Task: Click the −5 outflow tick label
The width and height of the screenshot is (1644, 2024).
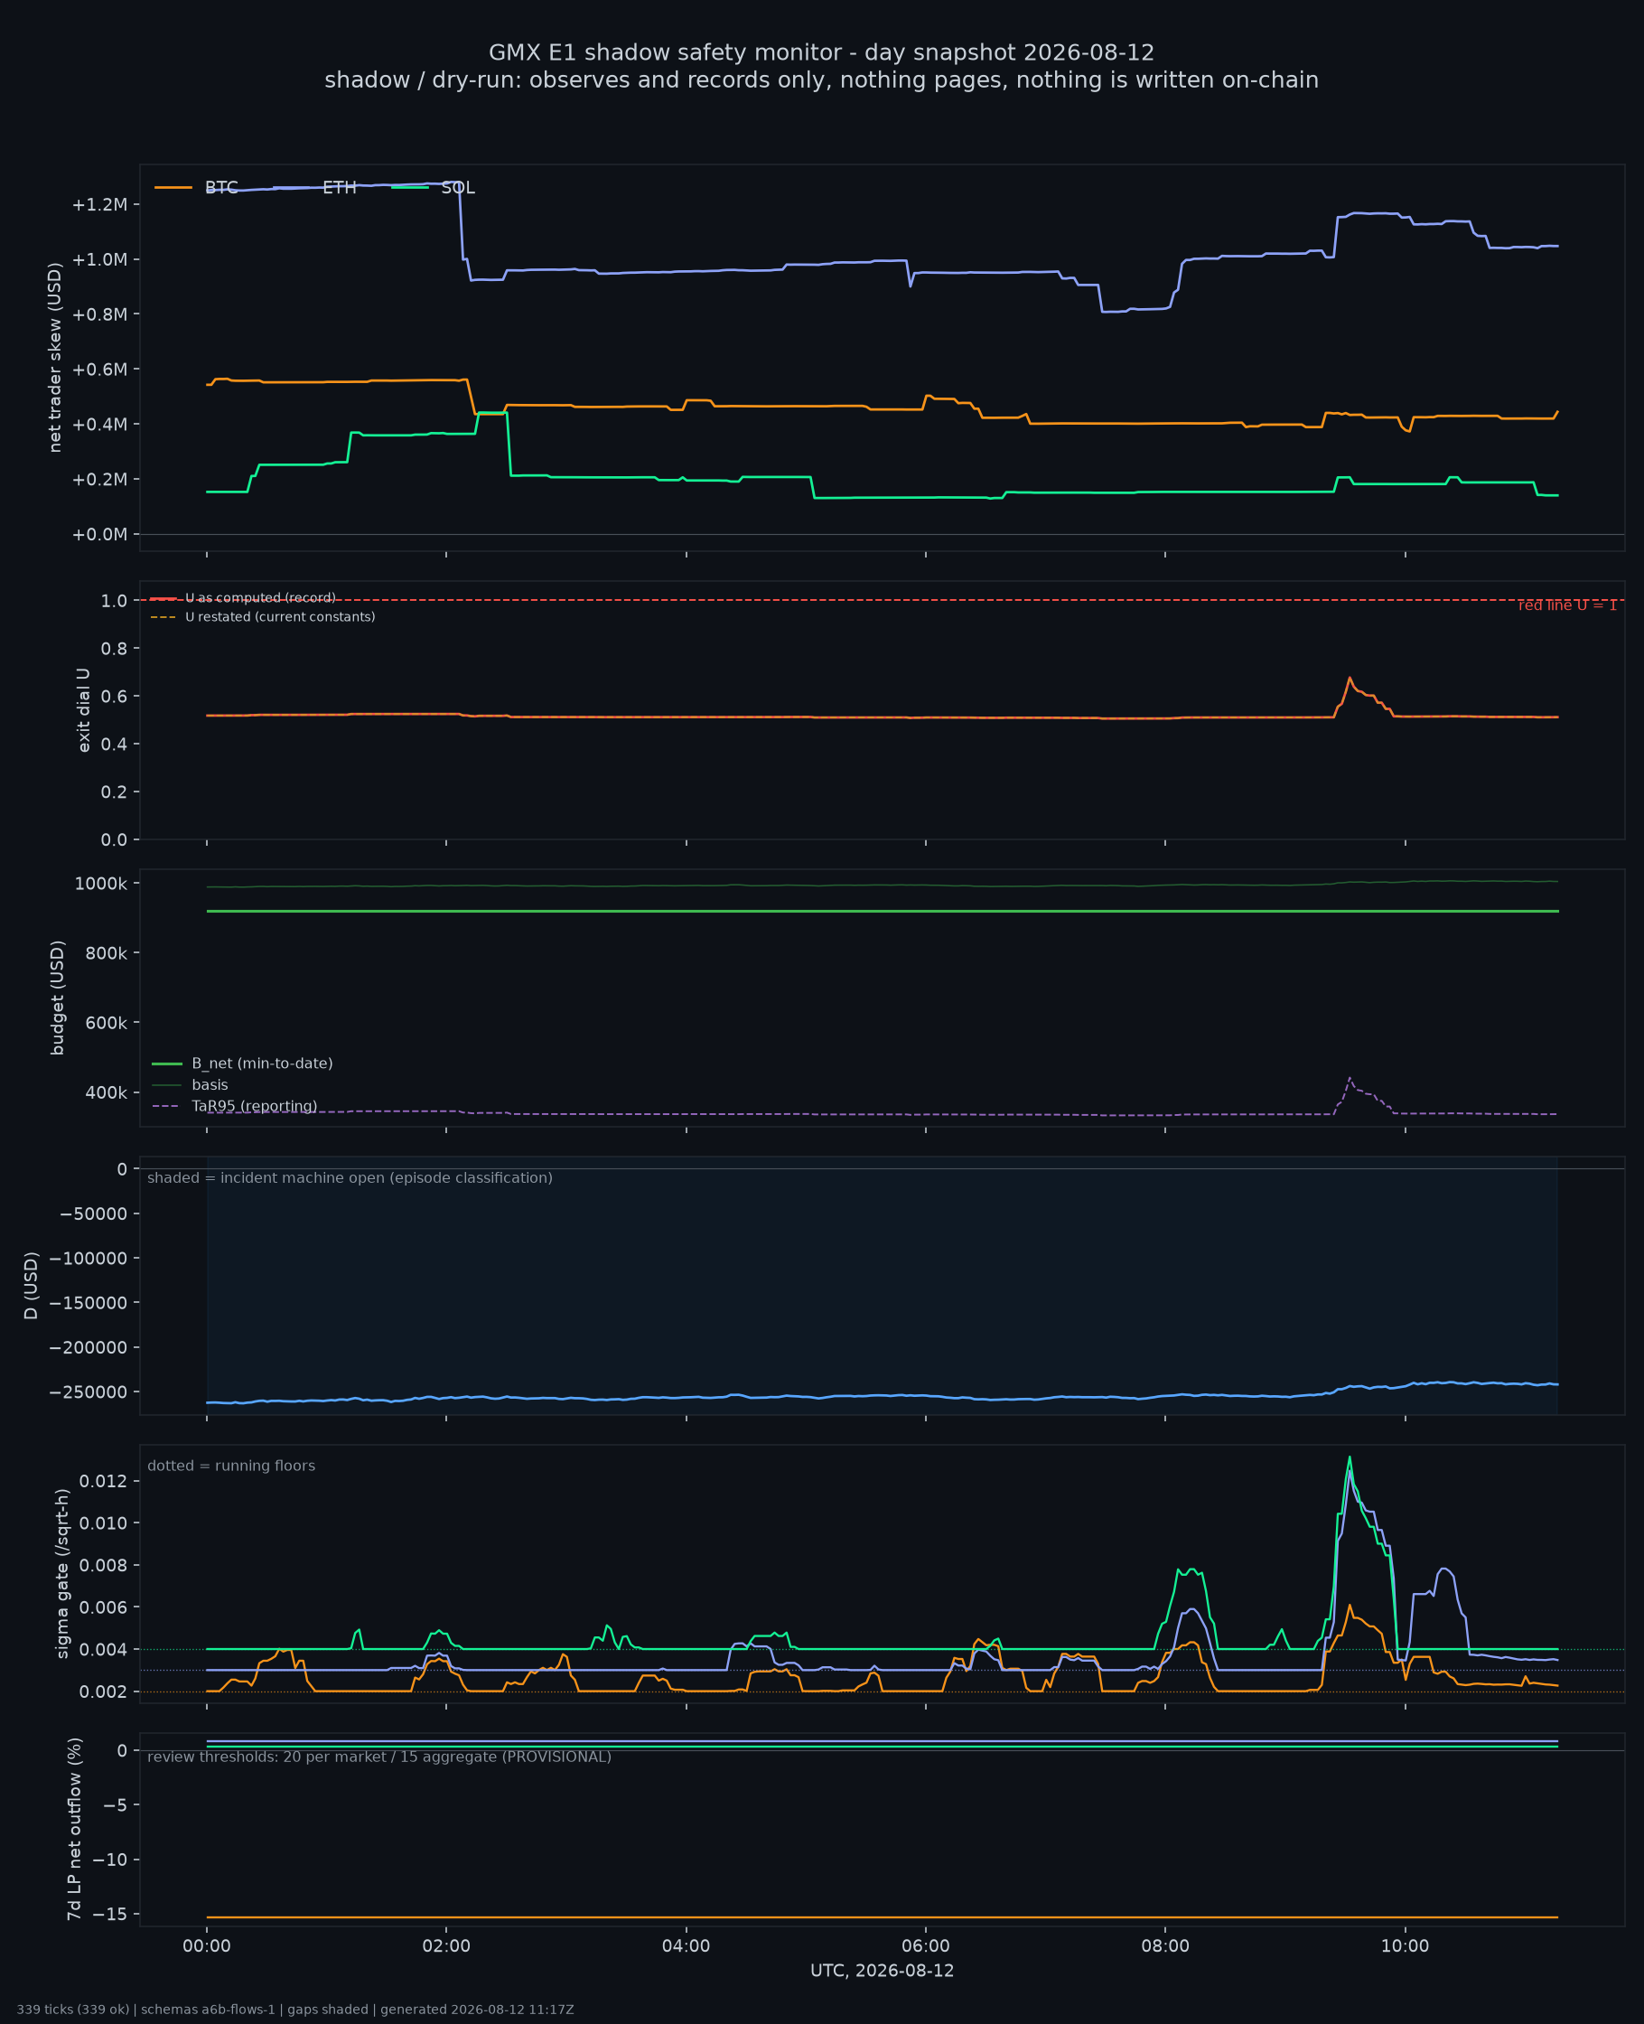Action: [116, 1805]
